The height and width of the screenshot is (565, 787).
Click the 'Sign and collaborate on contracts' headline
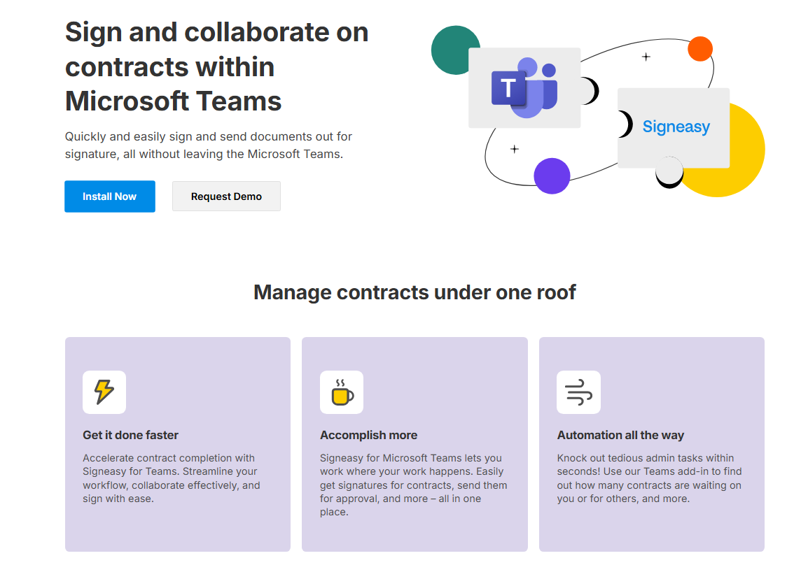[217, 66]
